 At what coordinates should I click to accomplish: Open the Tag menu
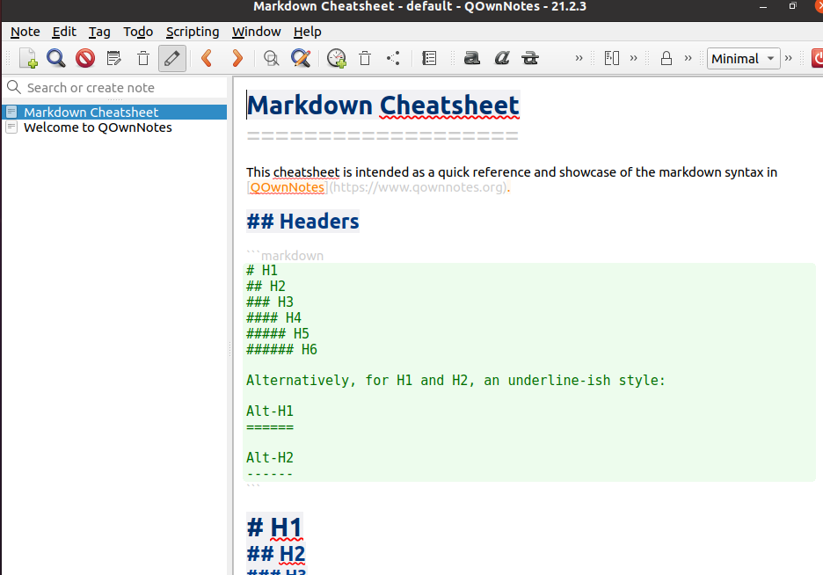99,32
